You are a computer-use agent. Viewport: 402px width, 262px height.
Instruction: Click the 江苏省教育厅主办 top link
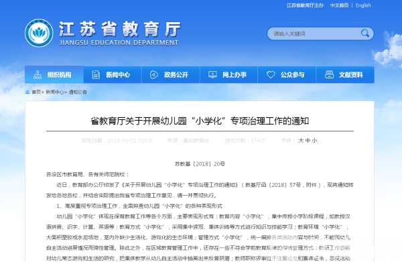click(x=305, y=5)
